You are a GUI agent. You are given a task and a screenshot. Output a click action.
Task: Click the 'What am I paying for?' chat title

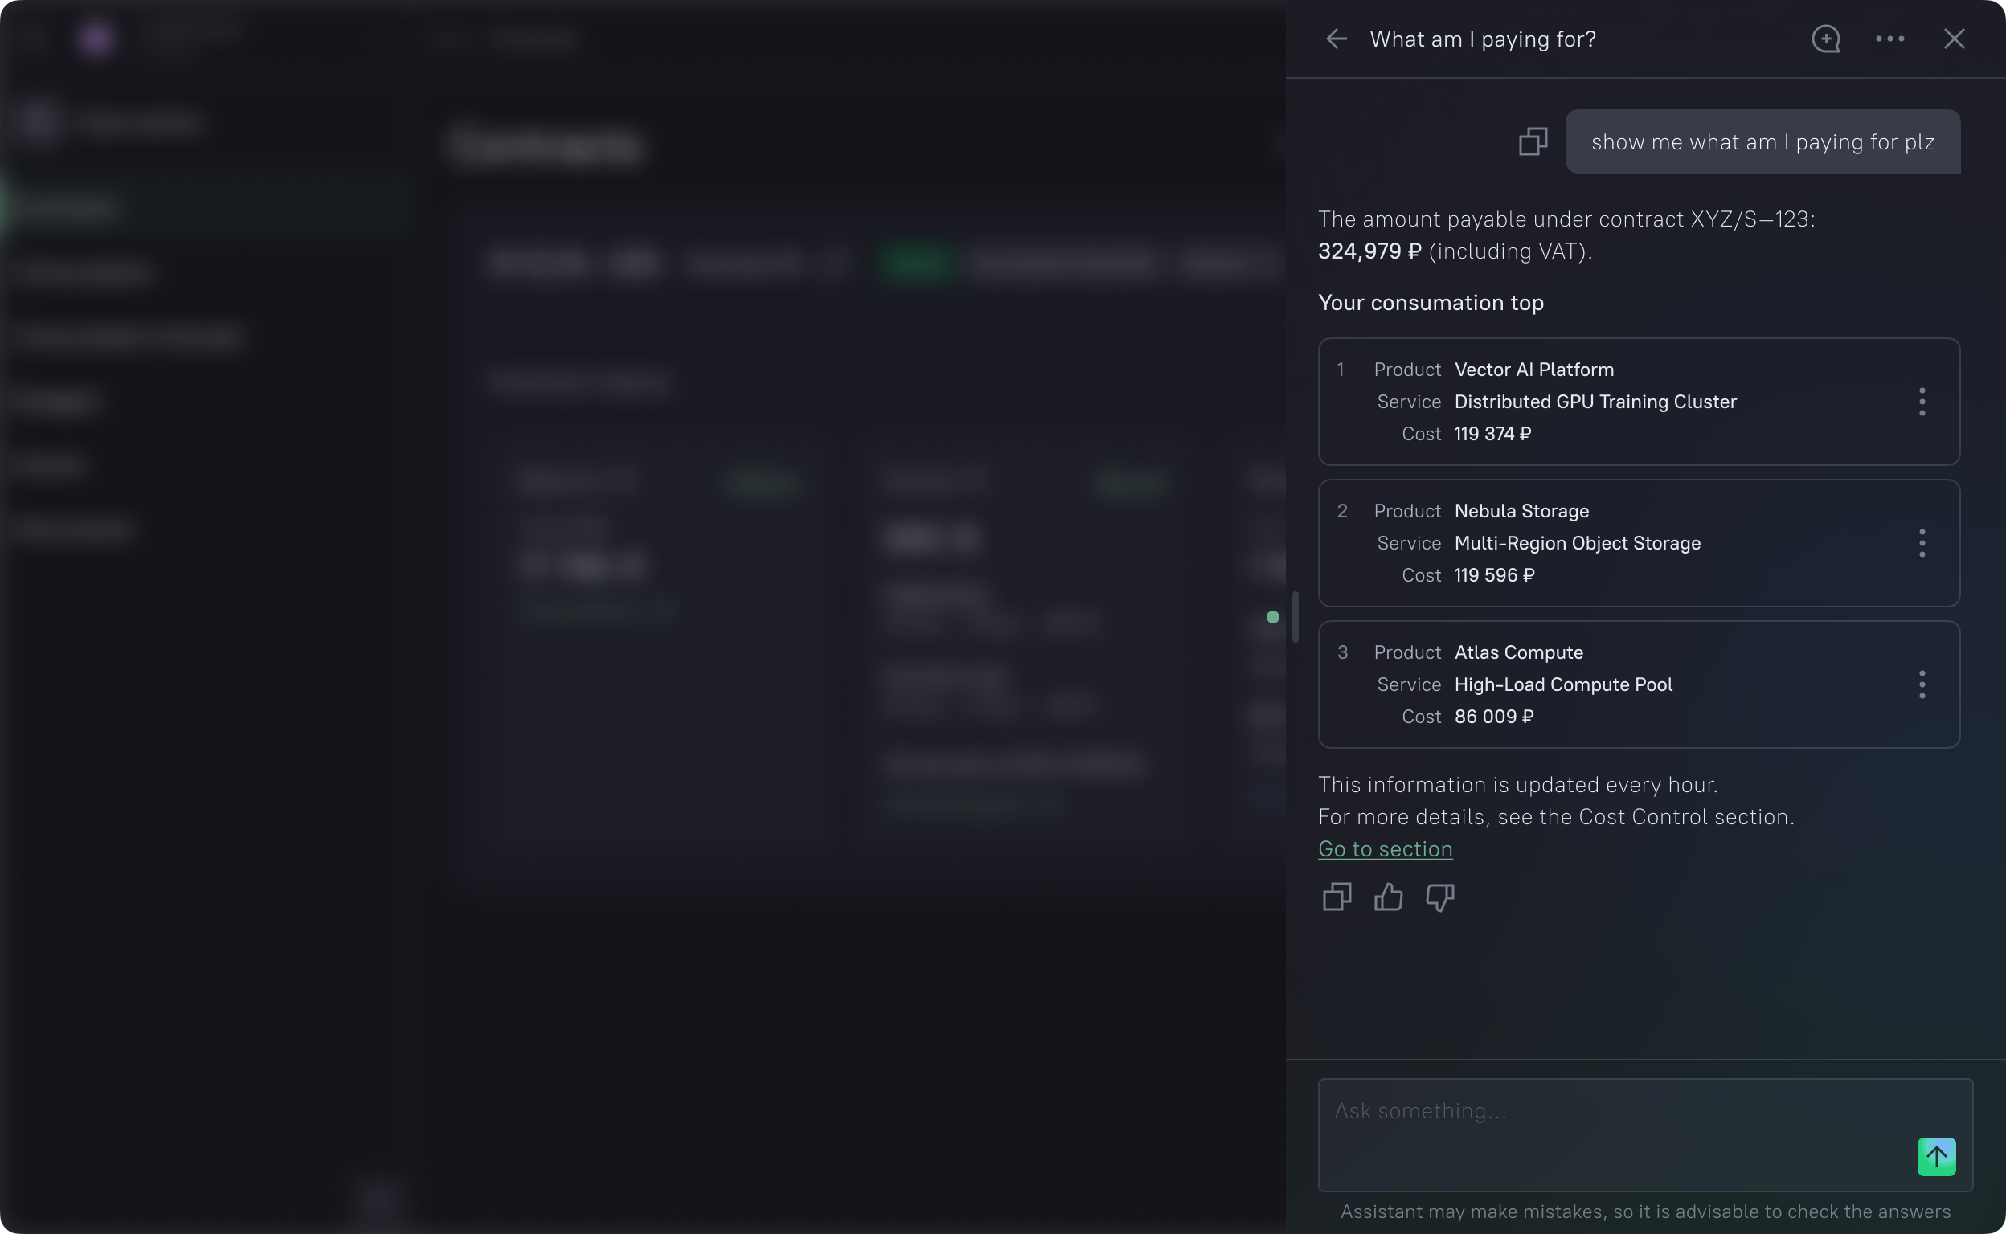click(x=1482, y=39)
